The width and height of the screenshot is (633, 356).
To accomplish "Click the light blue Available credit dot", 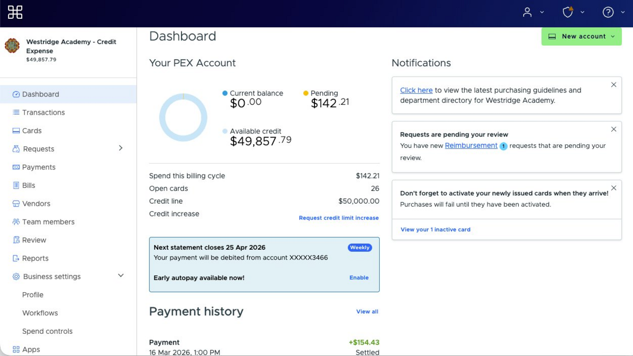I will 225,132.
